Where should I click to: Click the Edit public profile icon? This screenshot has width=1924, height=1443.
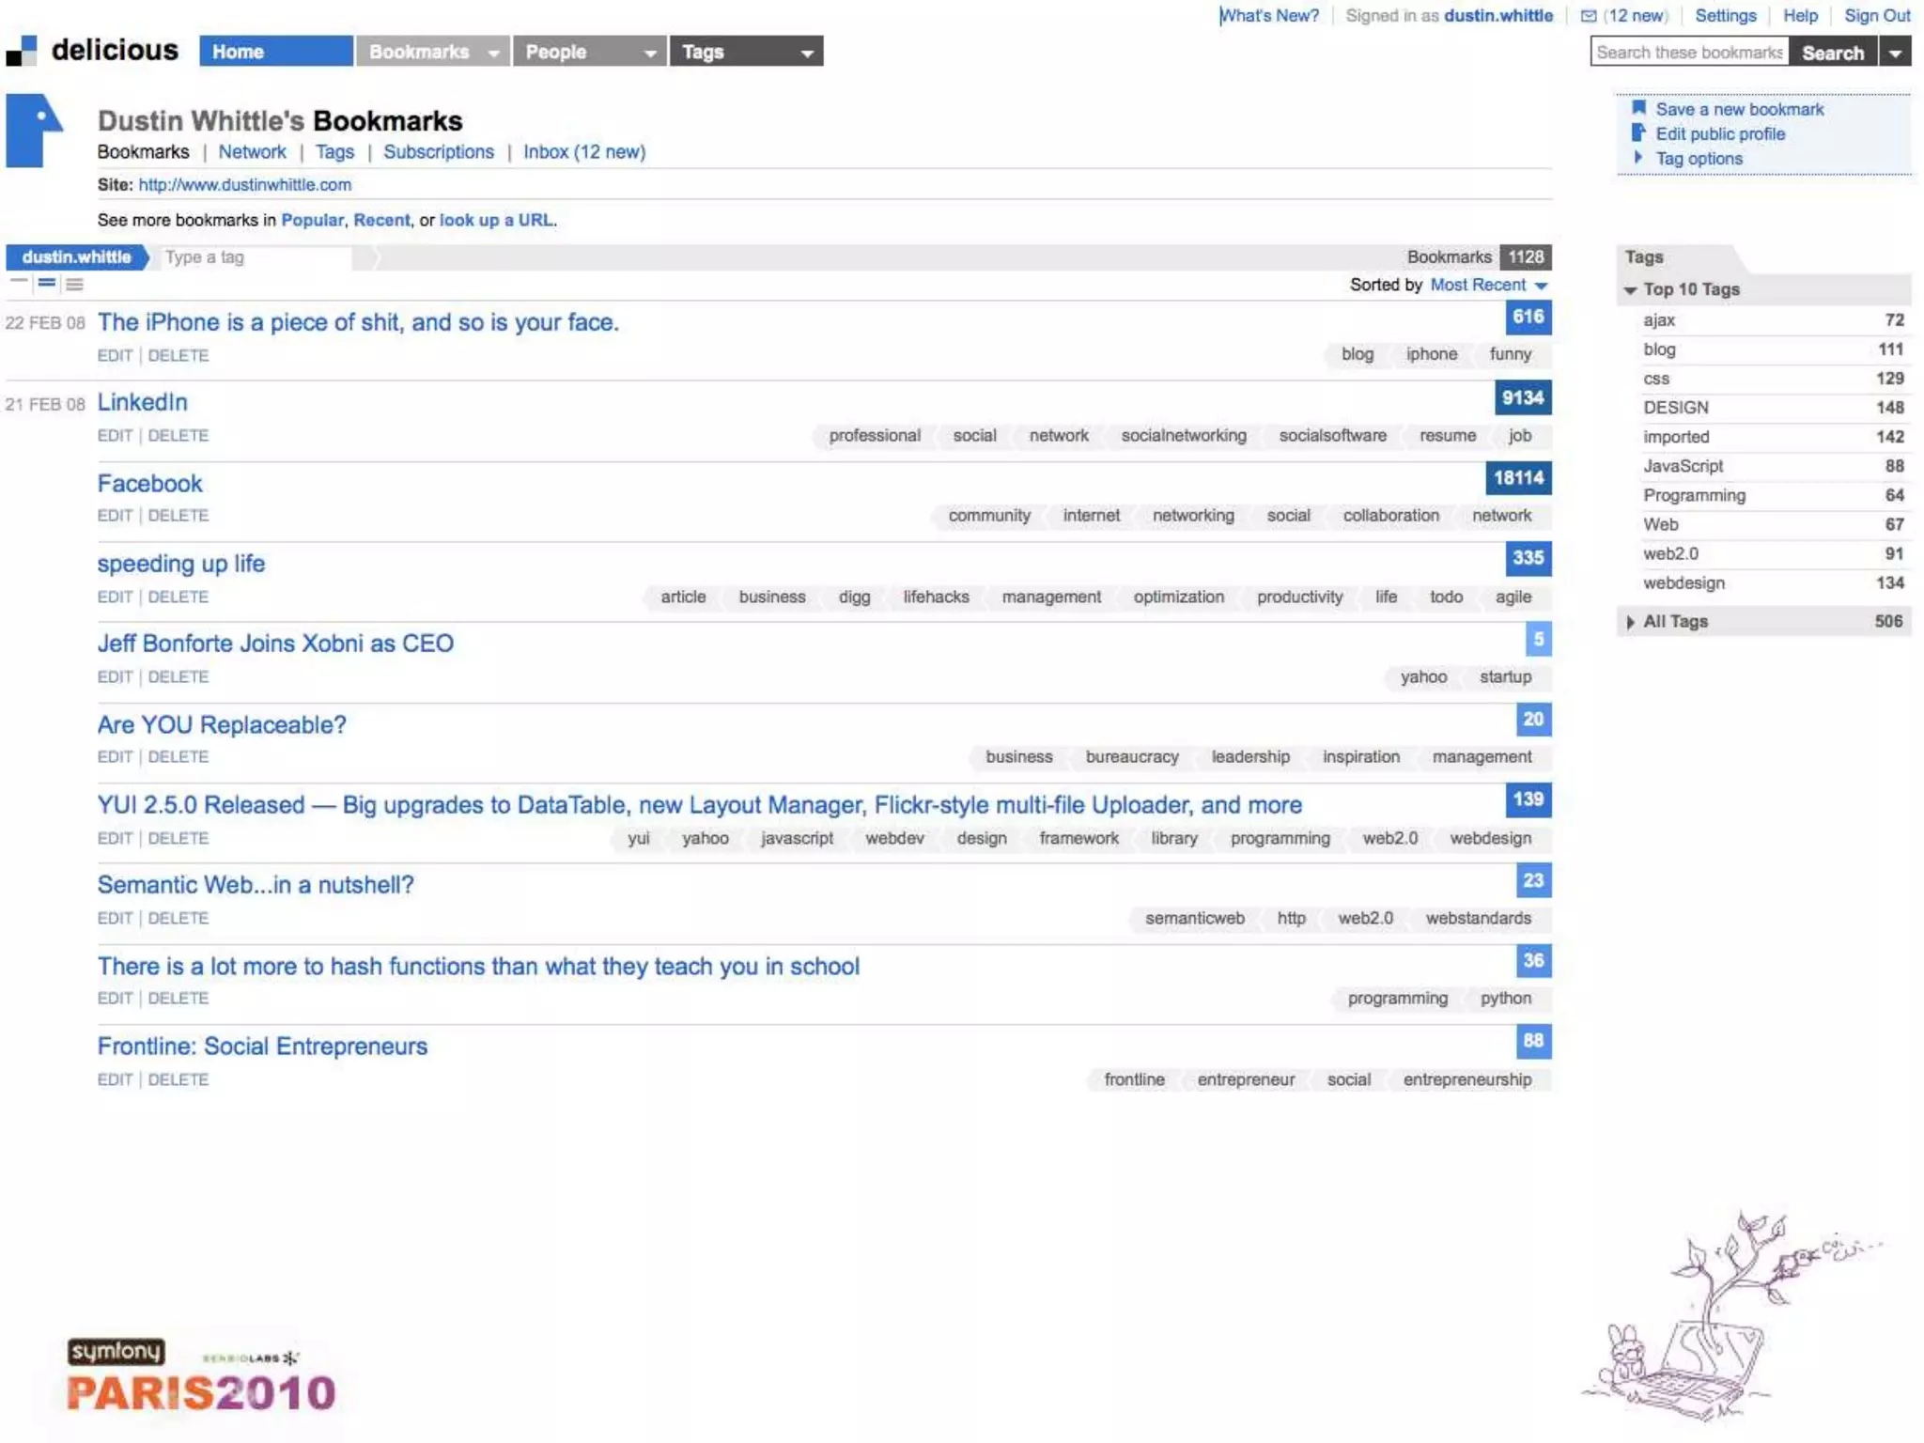[1638, 132]
